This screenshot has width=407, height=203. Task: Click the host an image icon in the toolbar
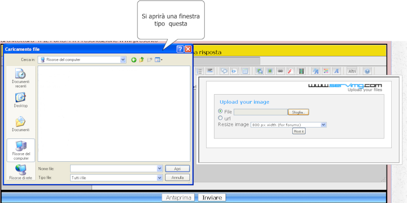pyautogui.click(x=259, y=71)
